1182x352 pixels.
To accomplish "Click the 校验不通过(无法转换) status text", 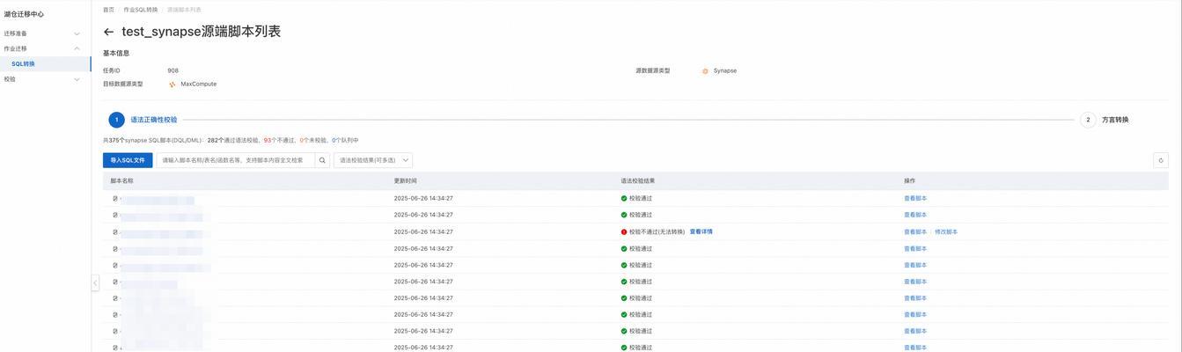I will (657, 231).
